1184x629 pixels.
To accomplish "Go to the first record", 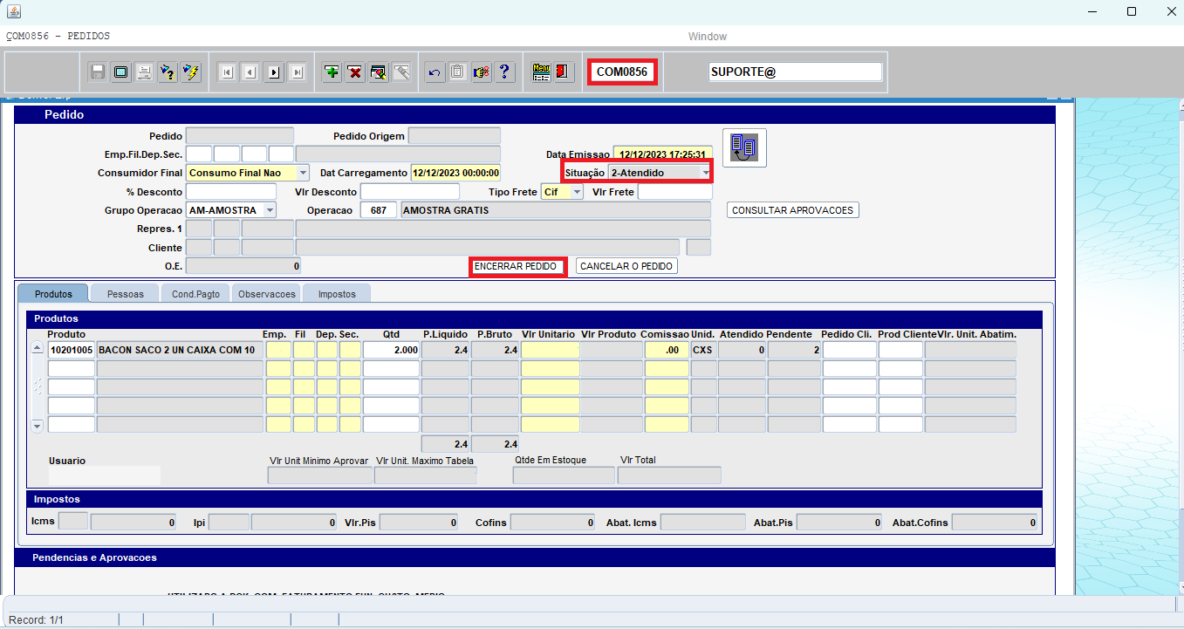I will pos(227,72).
